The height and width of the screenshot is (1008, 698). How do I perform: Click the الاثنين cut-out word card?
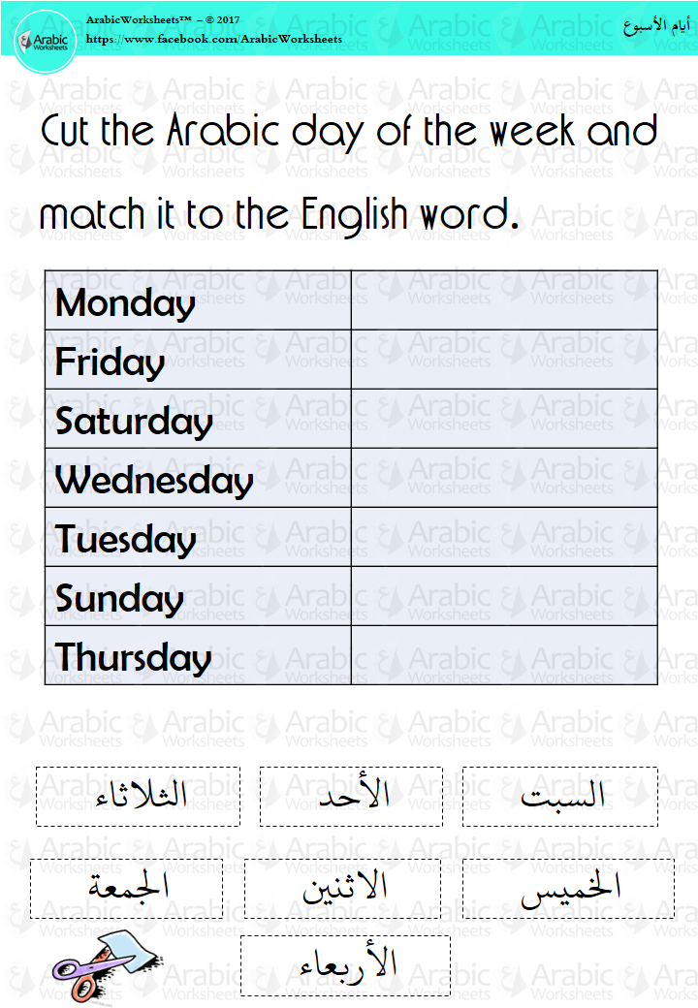[342, 889]
